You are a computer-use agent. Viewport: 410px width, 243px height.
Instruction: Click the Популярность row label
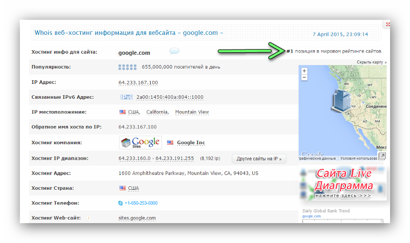(x=51, y=67)
